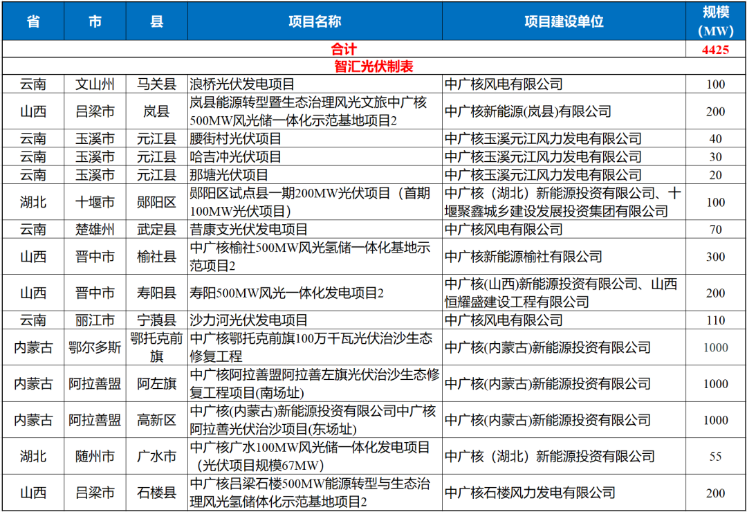Click the scale value 300
The width and height of the screenshot is (747, 512).
pos(716,256)
